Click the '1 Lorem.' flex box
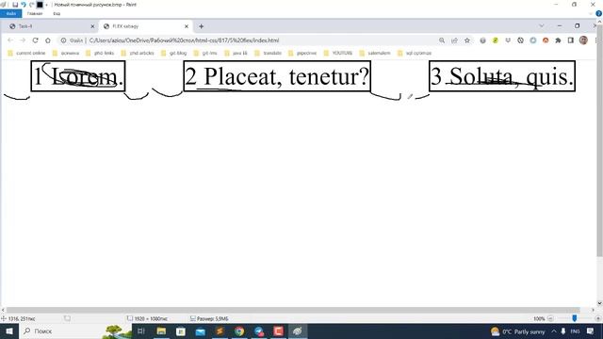This screenshot has width=603, height=339. 78,76
